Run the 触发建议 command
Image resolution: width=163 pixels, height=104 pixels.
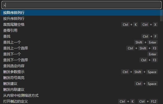coord(80,84)
